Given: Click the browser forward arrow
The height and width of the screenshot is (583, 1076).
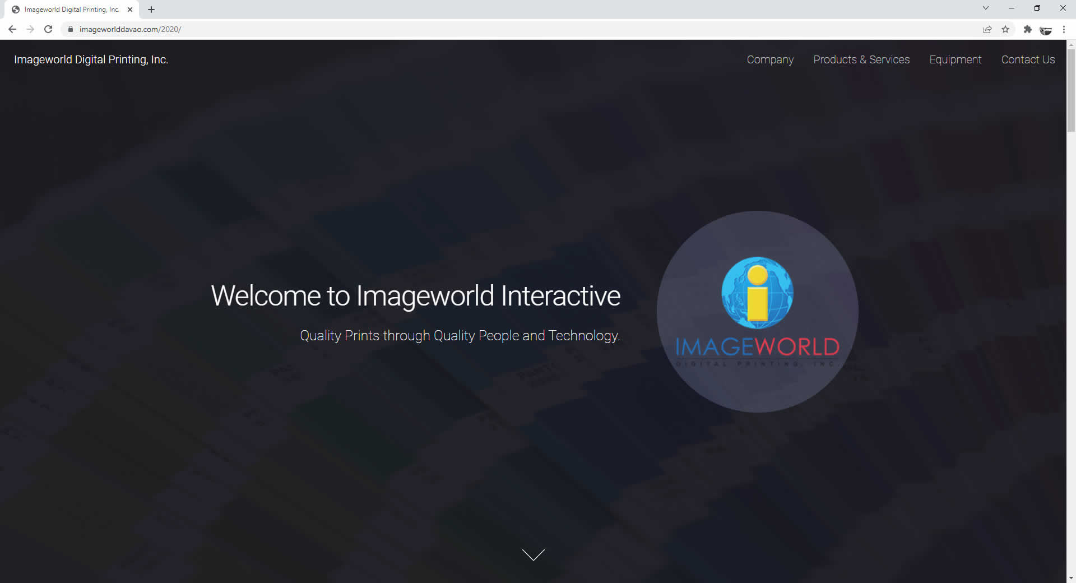Looking at the screenshot, I should 30,29.
